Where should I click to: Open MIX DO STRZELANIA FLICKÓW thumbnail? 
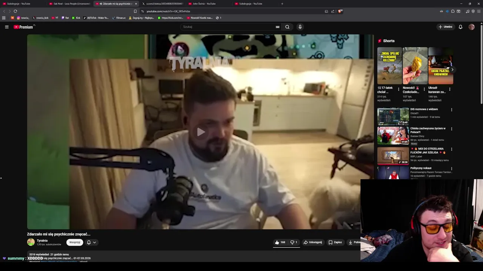tap(393, 156)
